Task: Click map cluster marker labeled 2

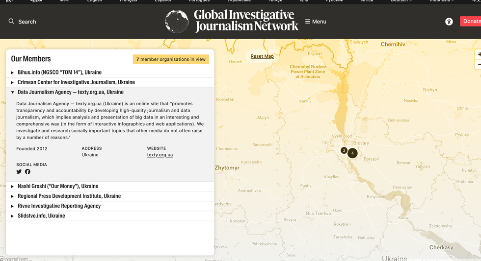Action: coord(344,150)
